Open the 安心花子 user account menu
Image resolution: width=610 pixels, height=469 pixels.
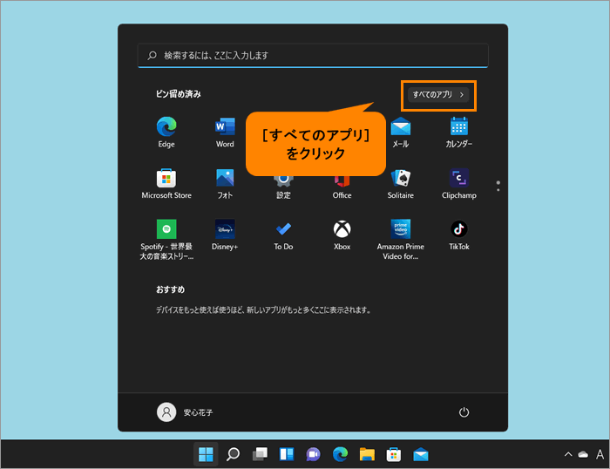point(185,412)
